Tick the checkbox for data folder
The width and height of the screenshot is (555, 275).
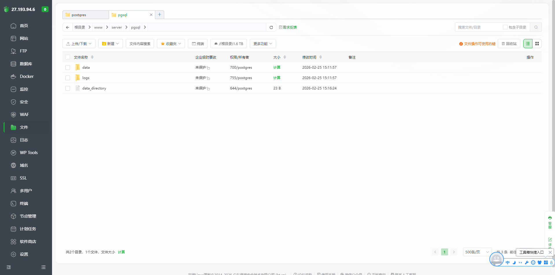[x=68, y=68]
